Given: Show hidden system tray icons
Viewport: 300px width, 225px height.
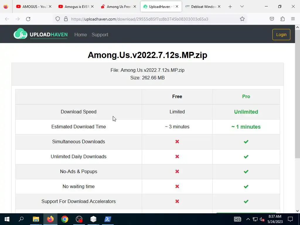Looking at the screenshot, I should 248,219.
